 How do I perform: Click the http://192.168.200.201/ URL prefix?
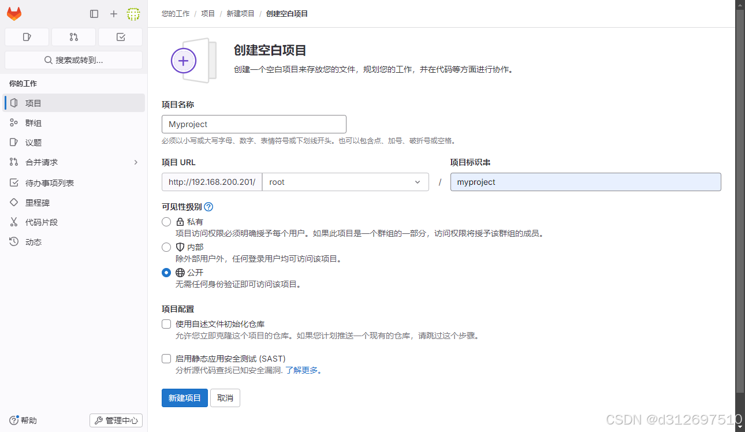pyautogui.click(x=212, y=182)
